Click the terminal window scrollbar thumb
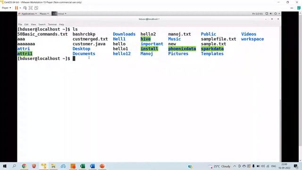The width and height of the screenshot is (302, 170). (280, 130)
